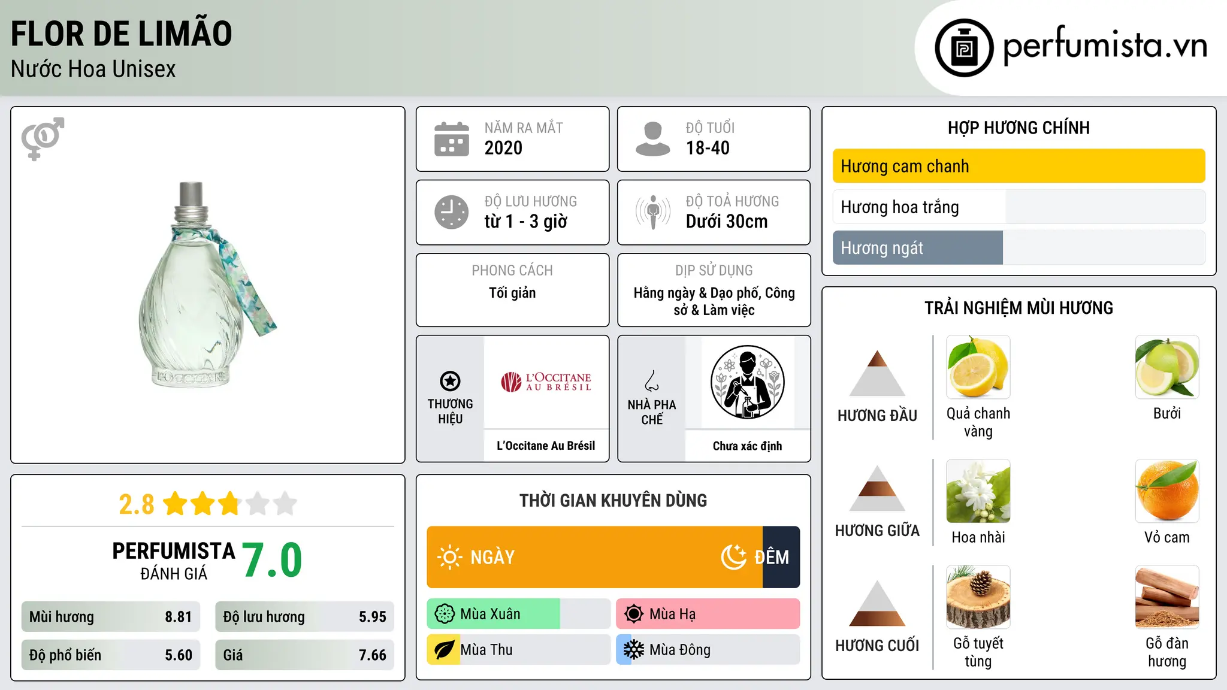
Task: Click the Hoa nhài jasmine image
Action: point(978,491)
